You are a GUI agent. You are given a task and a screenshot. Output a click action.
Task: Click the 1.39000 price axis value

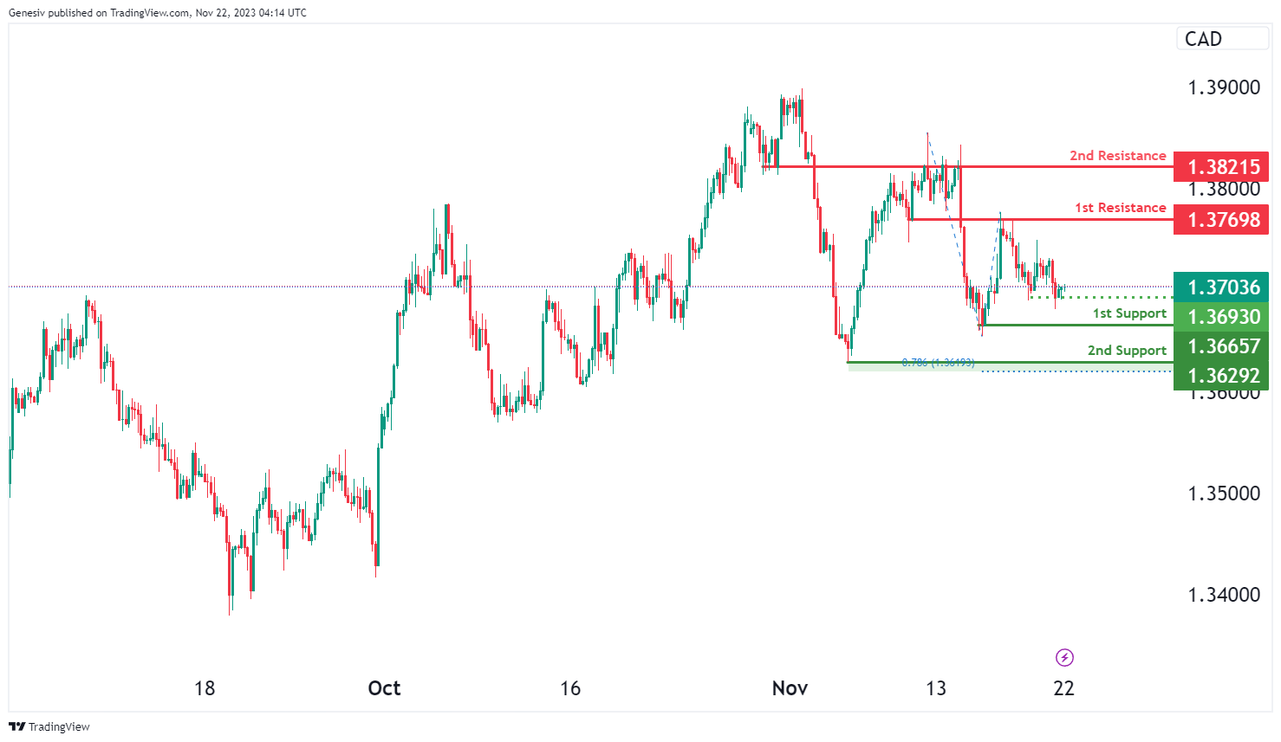pyautogui.click(x=1224, y=87)
